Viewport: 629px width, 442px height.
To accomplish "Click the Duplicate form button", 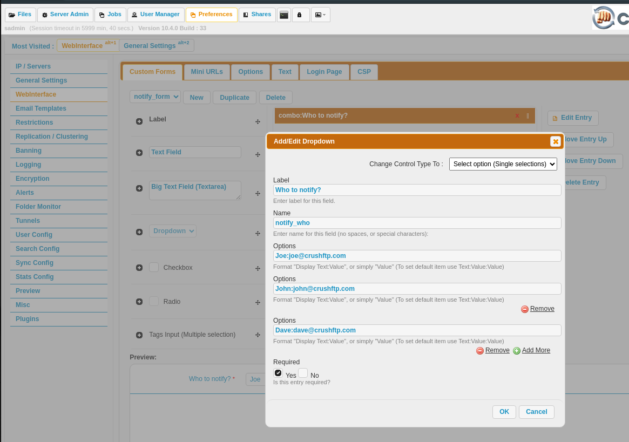I will (x=235, y=98).
